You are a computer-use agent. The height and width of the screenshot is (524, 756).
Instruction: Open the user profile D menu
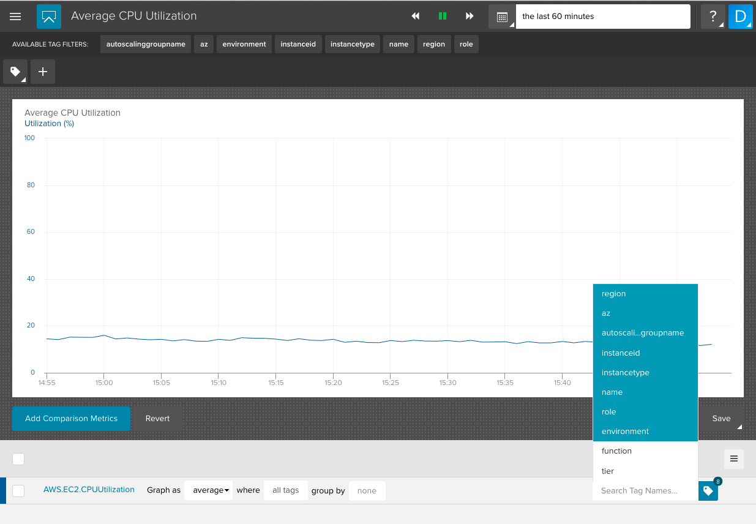[740, 17]
